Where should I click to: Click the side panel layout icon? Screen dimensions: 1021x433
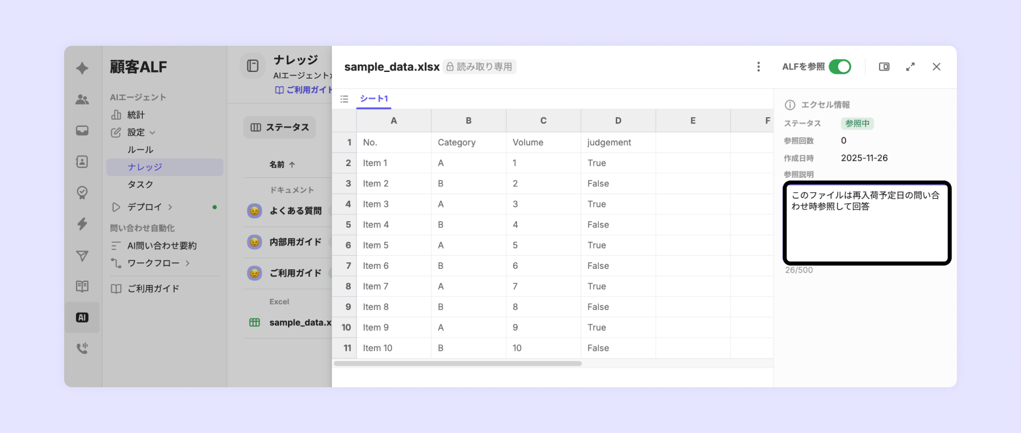click(884, 67)
